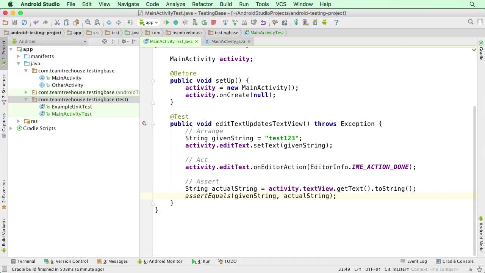This screenshot has height=273, width=485.
Task: Open the Android project view dropdown
Action: [x=49, y=41]
